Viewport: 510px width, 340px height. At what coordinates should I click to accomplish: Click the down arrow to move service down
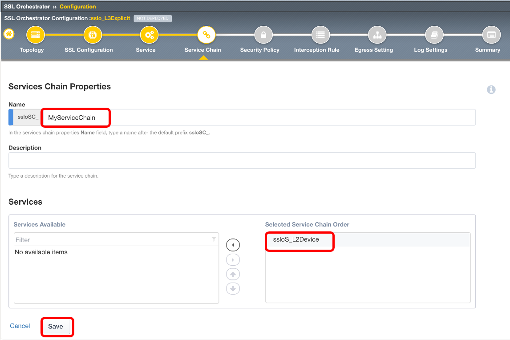click(x=233, y=288)
